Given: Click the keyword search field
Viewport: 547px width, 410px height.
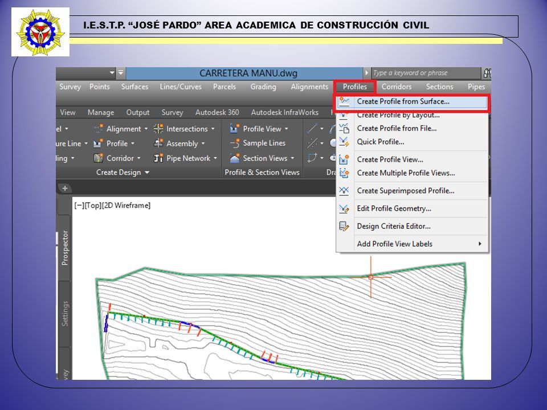Looking at the screenshot, I should [x=426, y=73].
